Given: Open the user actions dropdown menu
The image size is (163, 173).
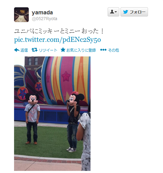Looking at the screenshot, I should click(x=113, y=12).
